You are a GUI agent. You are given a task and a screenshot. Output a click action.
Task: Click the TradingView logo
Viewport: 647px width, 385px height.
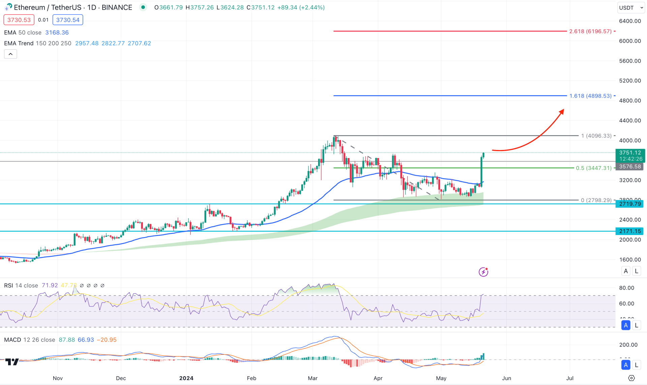pyautogui.click(x=12, y=362)
